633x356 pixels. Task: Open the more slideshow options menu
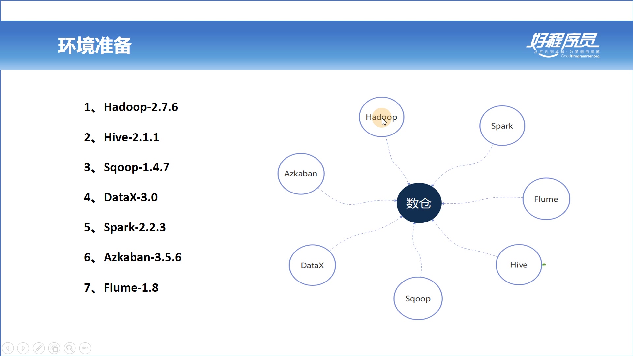85,348
